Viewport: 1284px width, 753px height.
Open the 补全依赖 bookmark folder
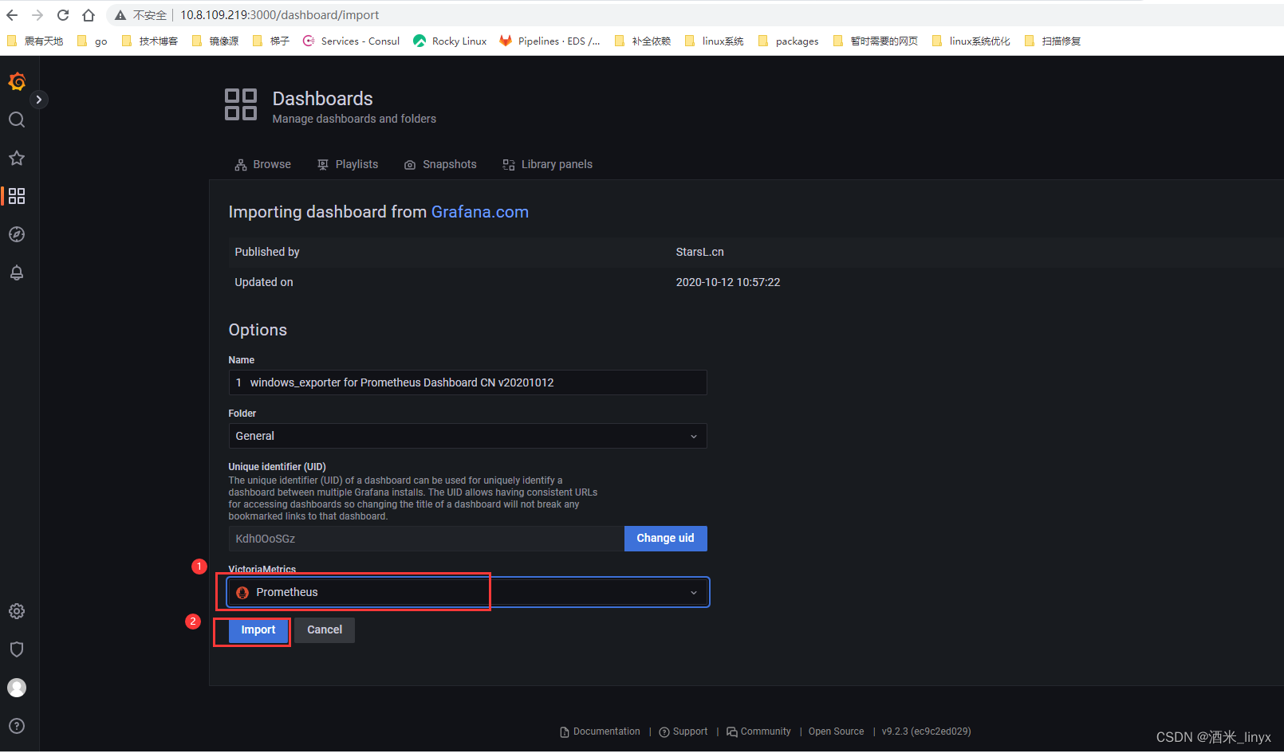[643, 41]
